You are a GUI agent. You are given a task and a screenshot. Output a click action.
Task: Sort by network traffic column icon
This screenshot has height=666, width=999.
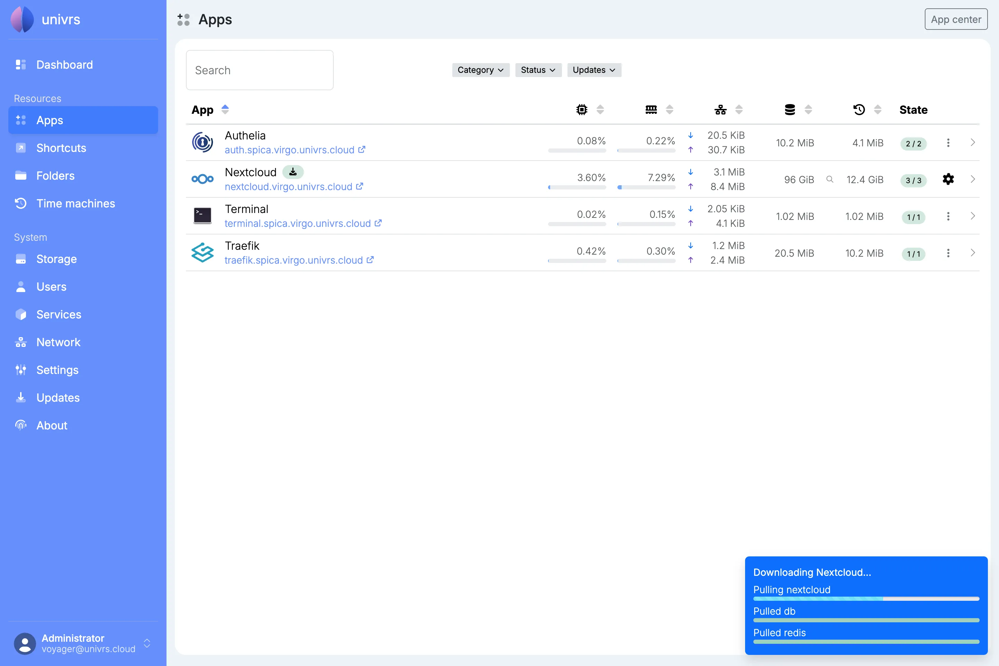pyautogui.click(x=720, y=110)
